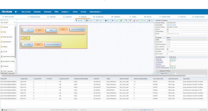This screenshot has width=208, height=111.
Task: Click the SubjectKey column header
Action: [24, 79]
